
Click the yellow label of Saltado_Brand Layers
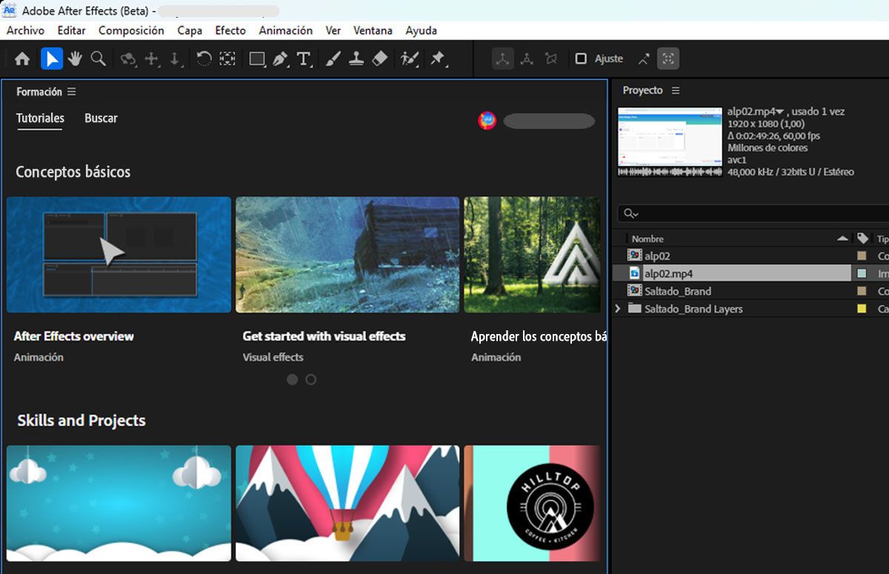click(x=862, y=309)
